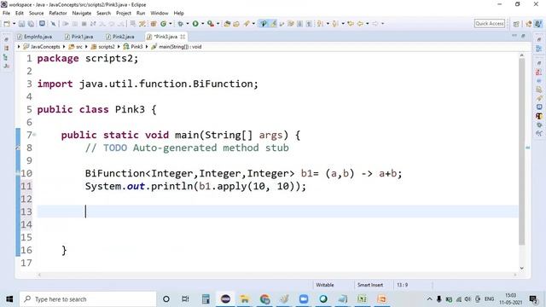Open the External Tools dropdown arrow

[x=218, y=24]
